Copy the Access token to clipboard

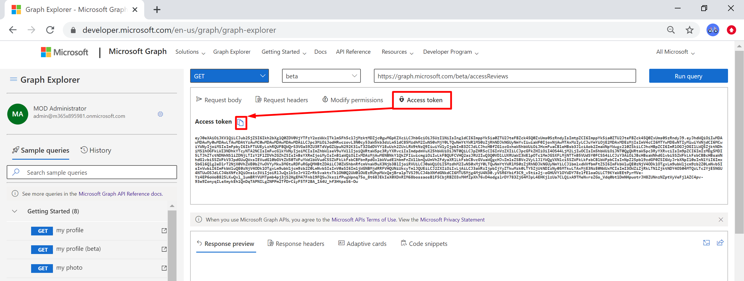click(240, 123)
